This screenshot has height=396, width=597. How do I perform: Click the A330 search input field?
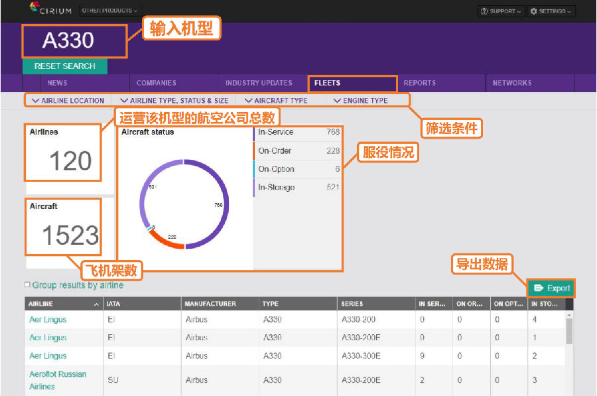[74, 41]
